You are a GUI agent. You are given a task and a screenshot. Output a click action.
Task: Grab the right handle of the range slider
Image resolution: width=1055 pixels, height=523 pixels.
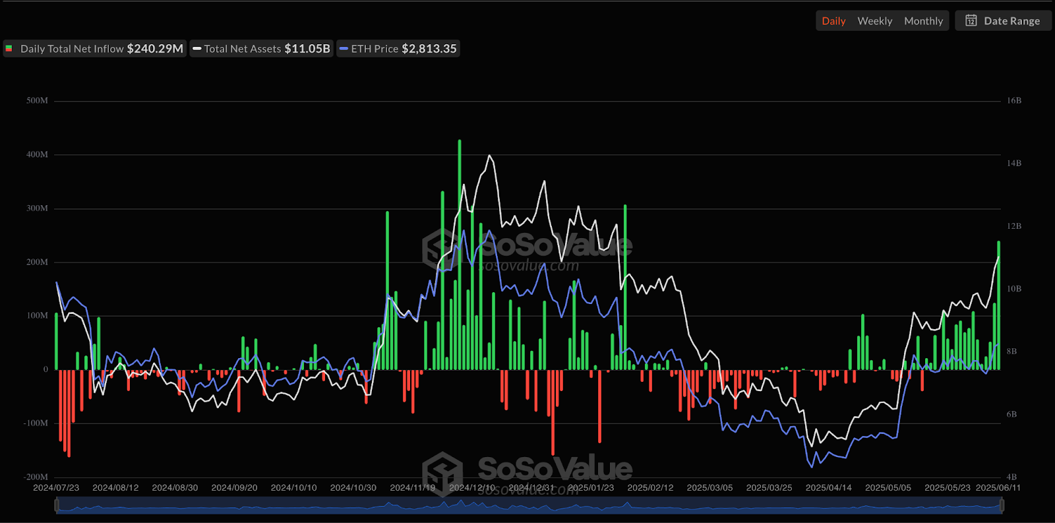pyautogui.click(x=1002, y=506)
